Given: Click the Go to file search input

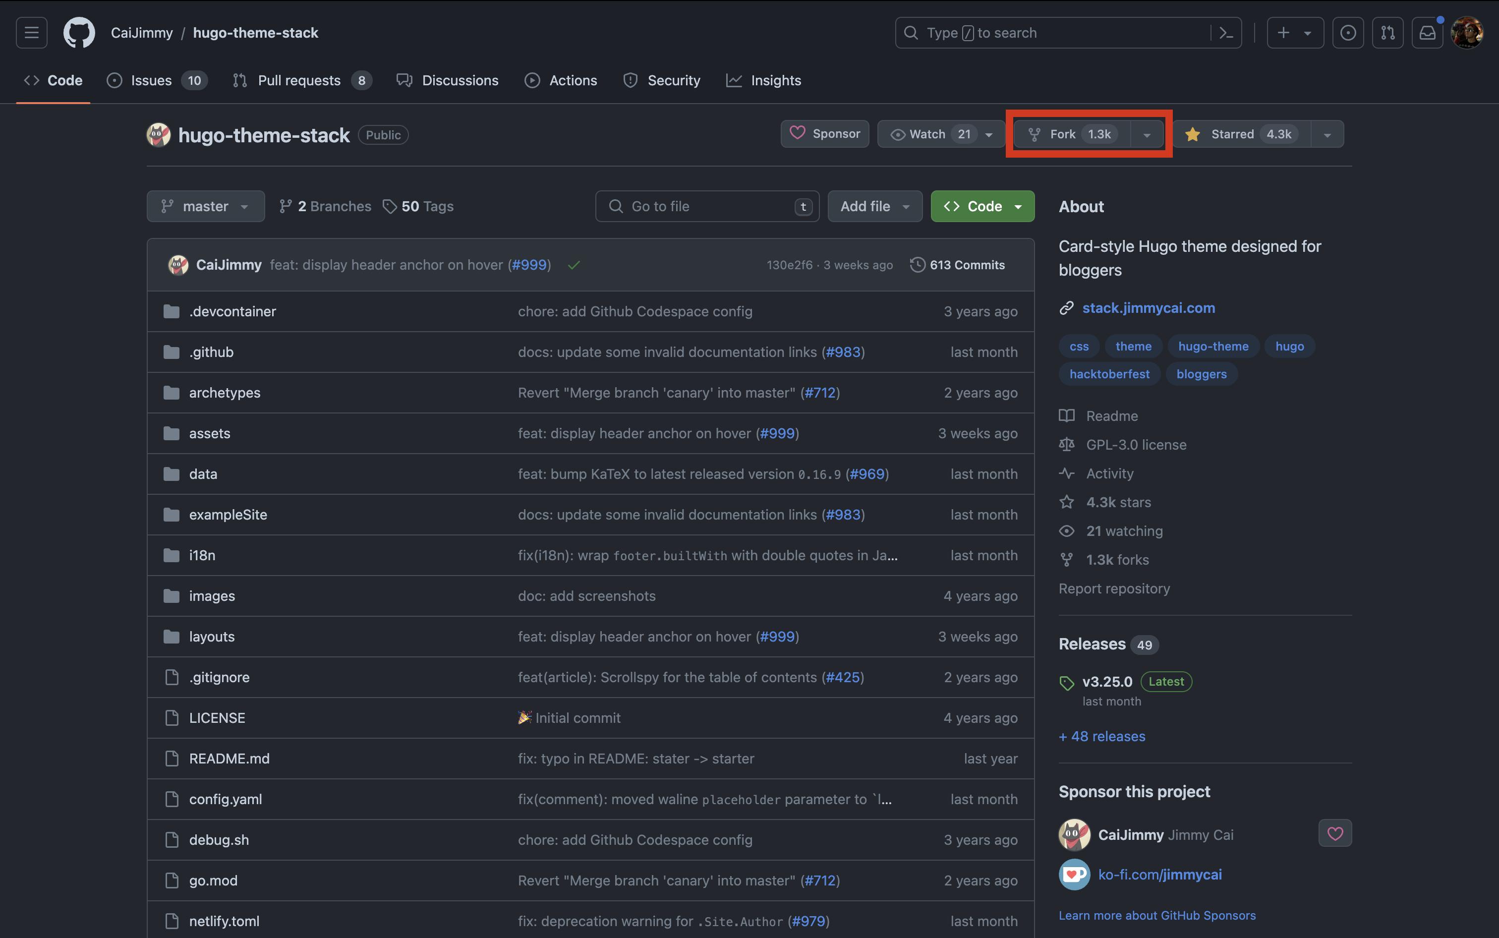Looking at the screenshot, I should (706, 205).
